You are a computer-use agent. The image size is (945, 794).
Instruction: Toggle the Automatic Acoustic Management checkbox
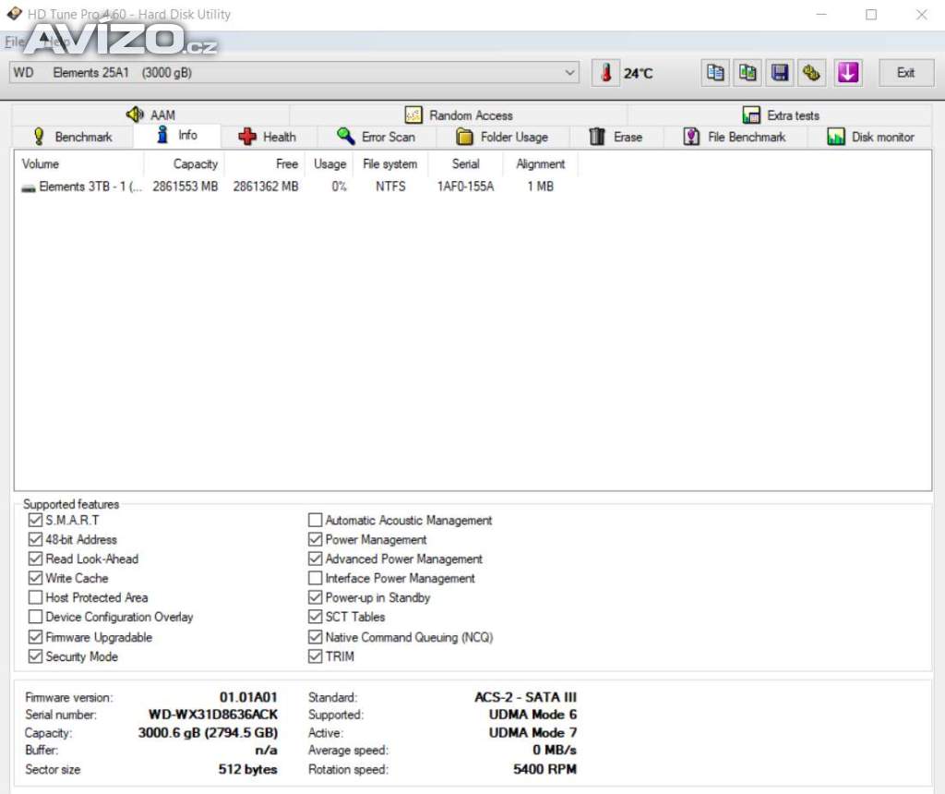tap(316, 521)
